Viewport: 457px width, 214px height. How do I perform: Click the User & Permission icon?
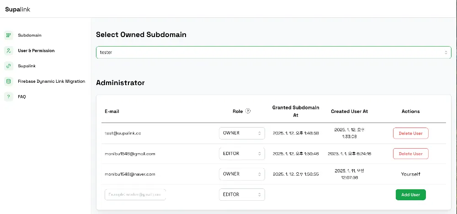[x=8, y=51]
